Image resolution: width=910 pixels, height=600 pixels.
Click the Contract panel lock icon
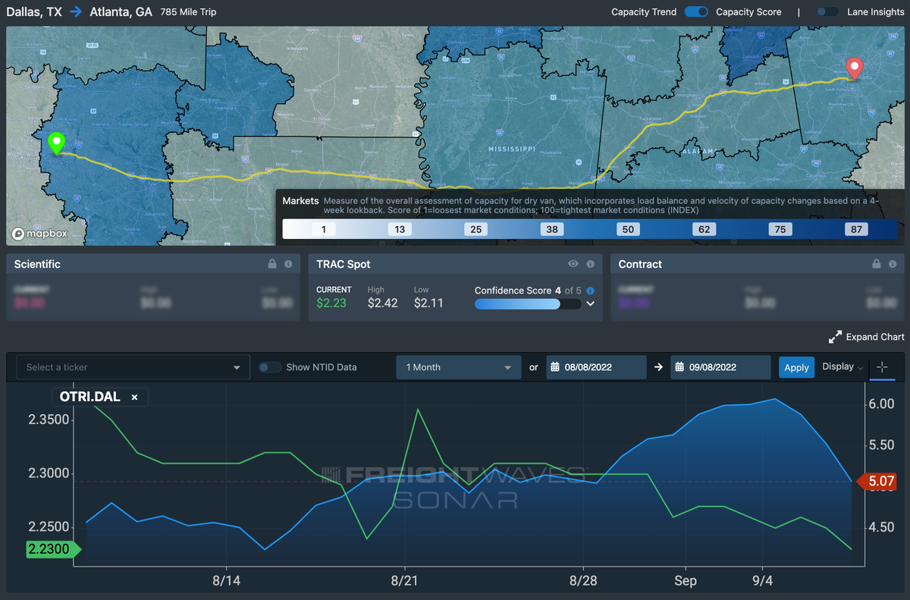[877, 264]
